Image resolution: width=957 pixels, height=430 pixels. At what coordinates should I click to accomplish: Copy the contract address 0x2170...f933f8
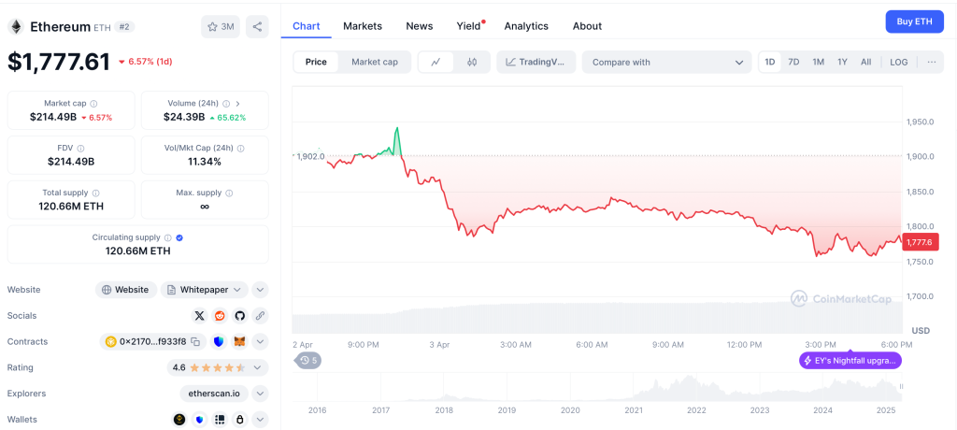pyautogui.click(x=195, y=342)
